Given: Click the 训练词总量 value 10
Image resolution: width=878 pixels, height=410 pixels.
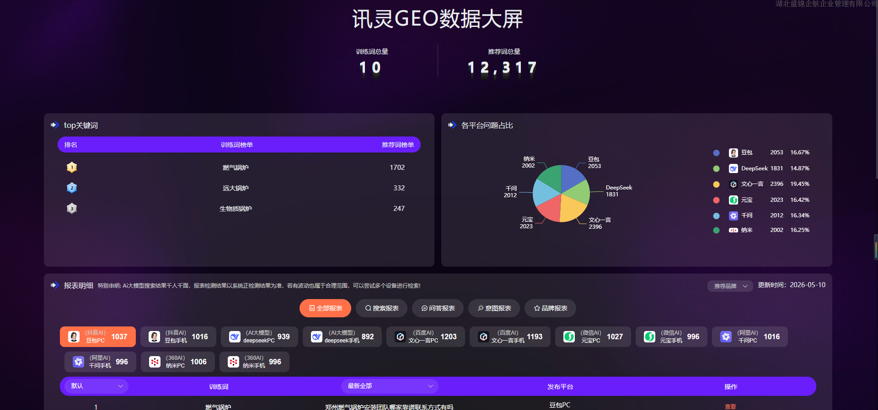Looking at the screenshot, I should click(x=370, y=68).
